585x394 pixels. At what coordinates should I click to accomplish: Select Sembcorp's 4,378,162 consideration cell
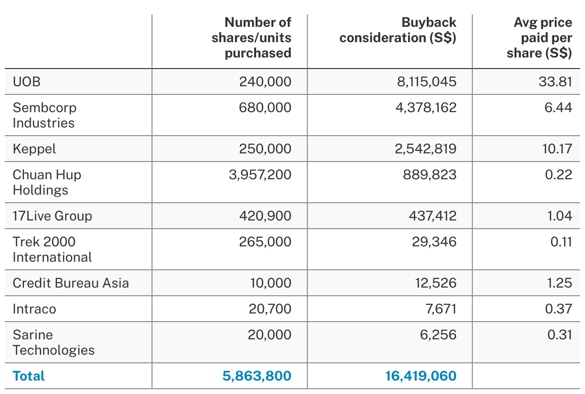pos(426,107)
